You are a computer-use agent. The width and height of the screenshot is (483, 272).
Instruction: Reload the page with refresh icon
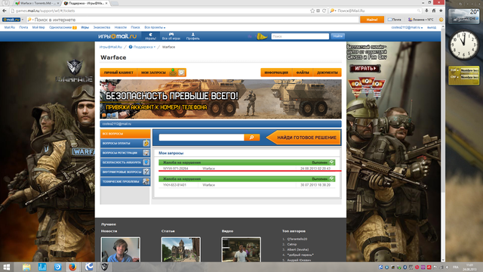pyautogui.click(x=324, y=11)
